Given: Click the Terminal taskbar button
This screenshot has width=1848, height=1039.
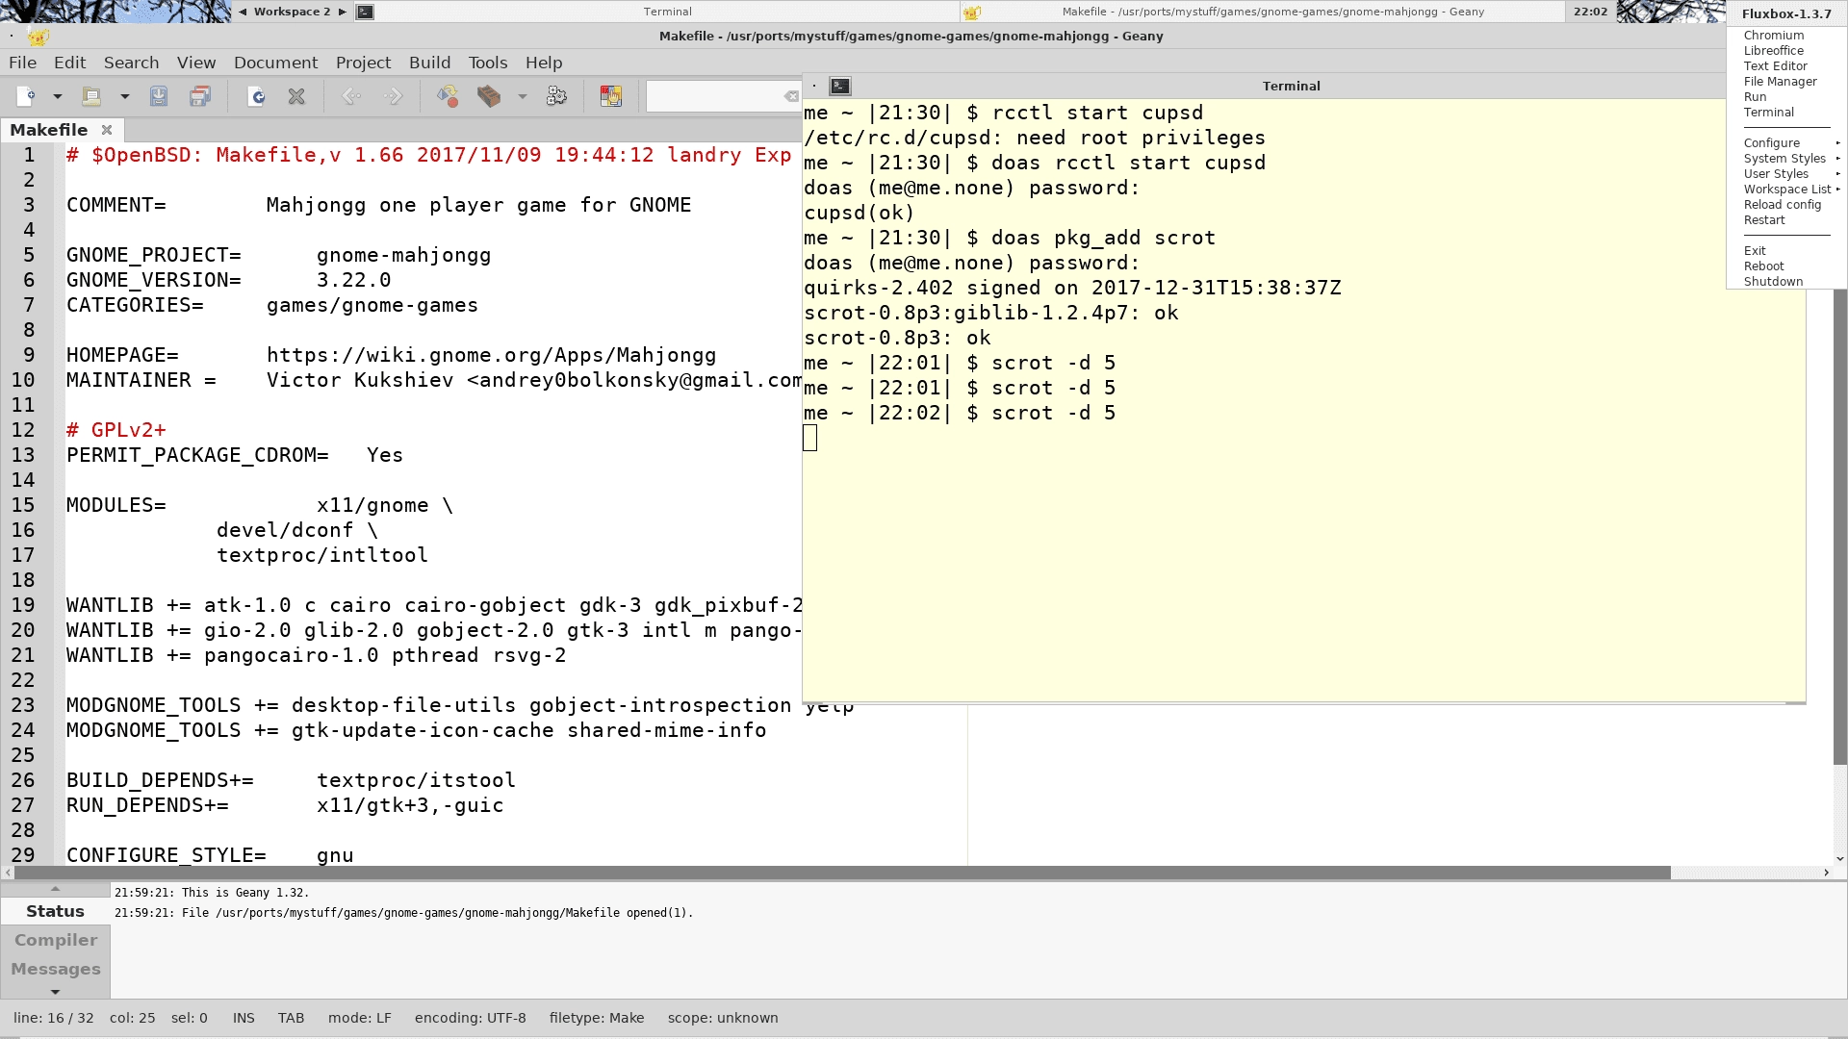Looking at the screenshot, I should point(656,12).
